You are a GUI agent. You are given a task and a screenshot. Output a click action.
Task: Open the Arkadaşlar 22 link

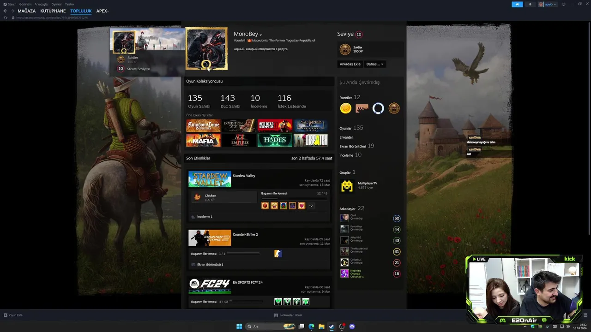352,208
